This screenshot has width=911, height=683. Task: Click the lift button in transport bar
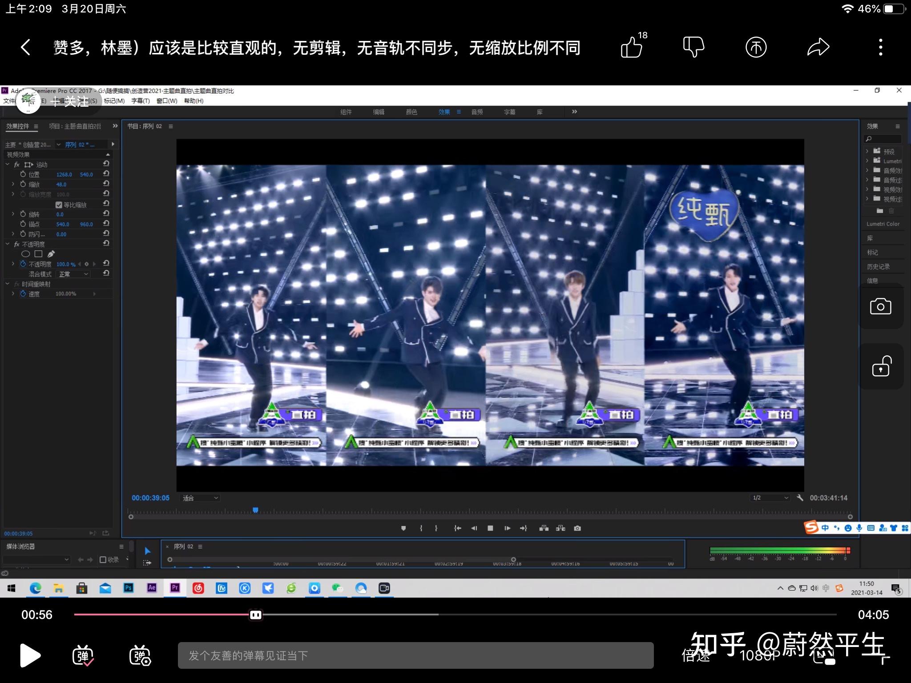point(544,528)
